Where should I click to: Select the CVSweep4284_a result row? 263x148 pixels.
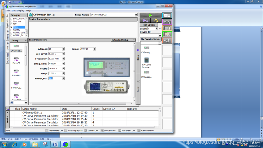(x=84, y=113)
